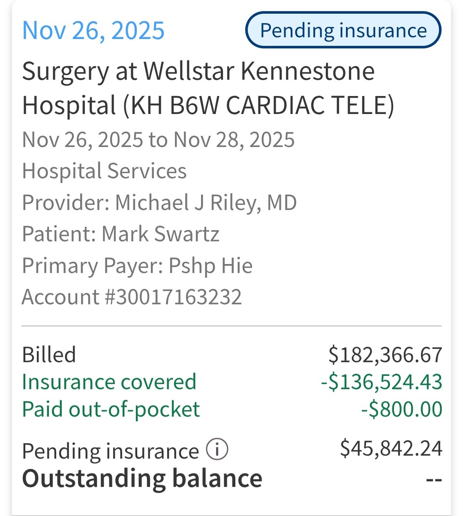Click the Billed label
The image size is (463, 516).
point(49,355)
